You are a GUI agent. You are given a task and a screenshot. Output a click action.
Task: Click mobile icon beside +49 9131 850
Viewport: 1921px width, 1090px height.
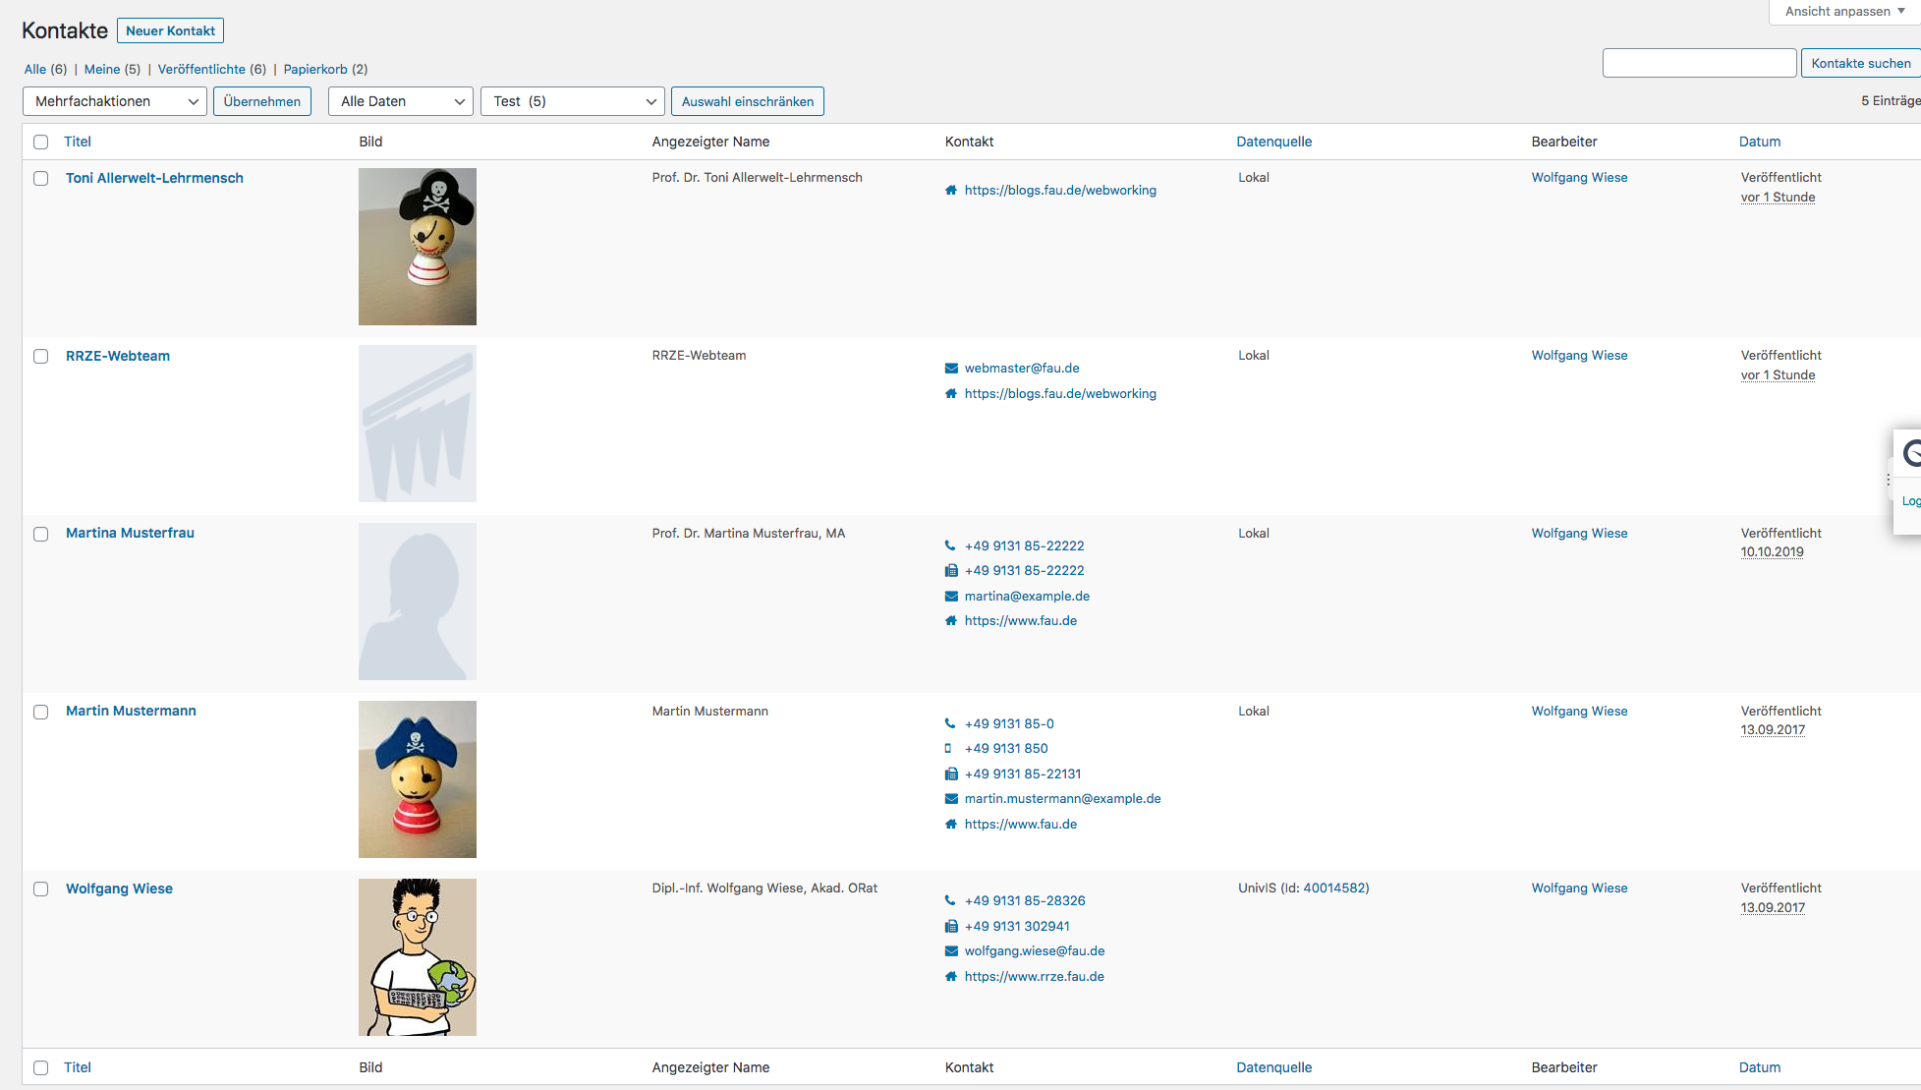click(x=948, y=749)
